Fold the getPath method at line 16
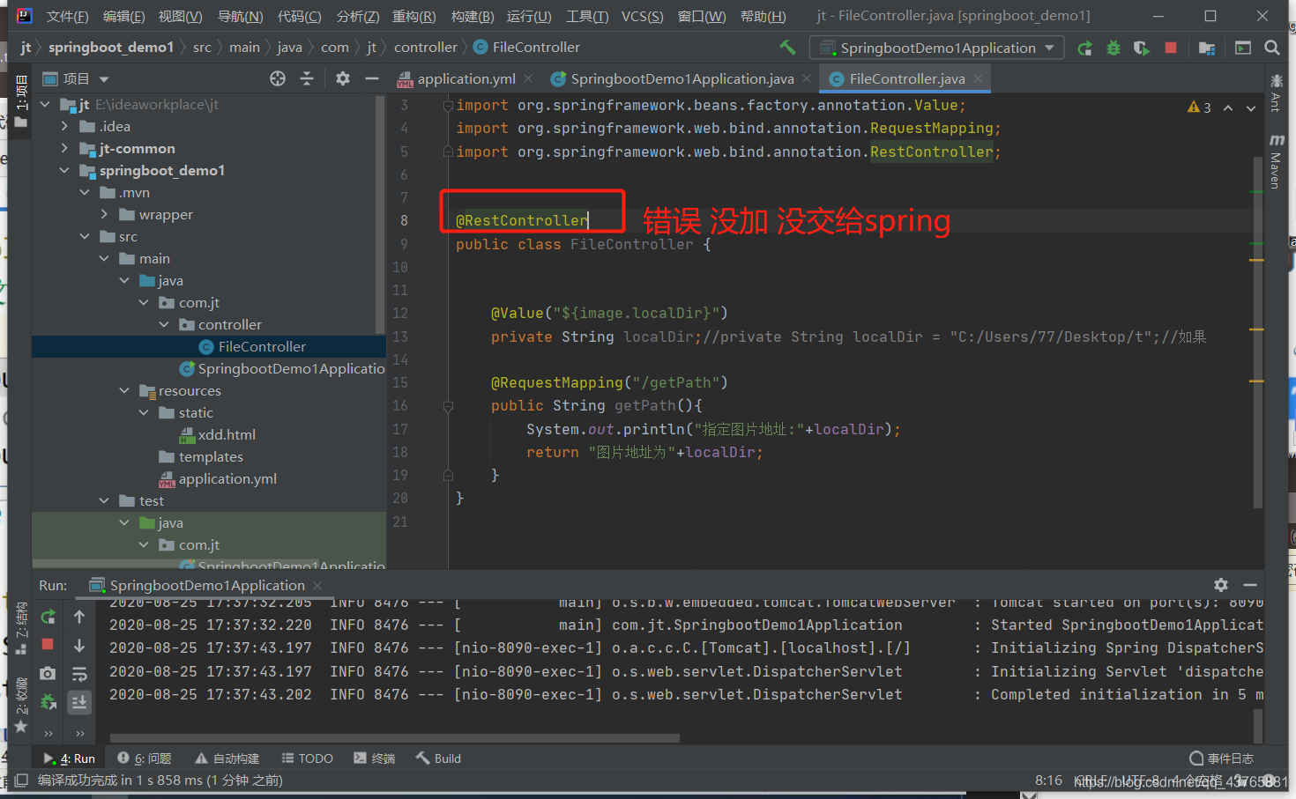This screenshot has width=1296, height=799. [448, 406]
